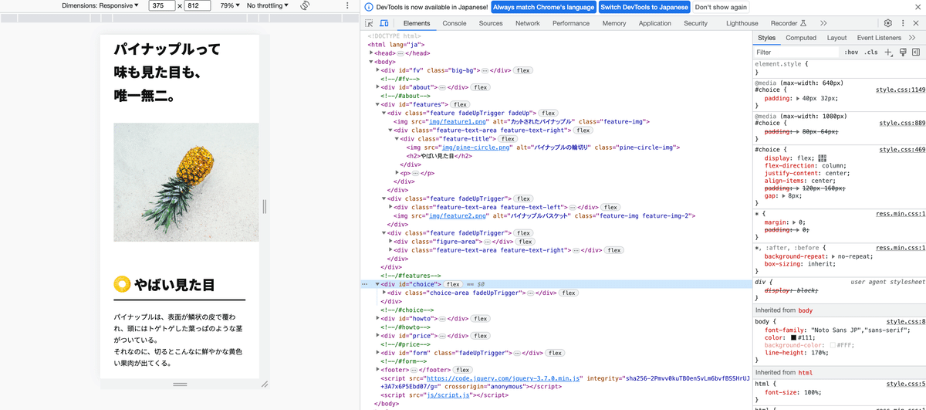Expand the div id="price" node

click(x=377, y=336)
